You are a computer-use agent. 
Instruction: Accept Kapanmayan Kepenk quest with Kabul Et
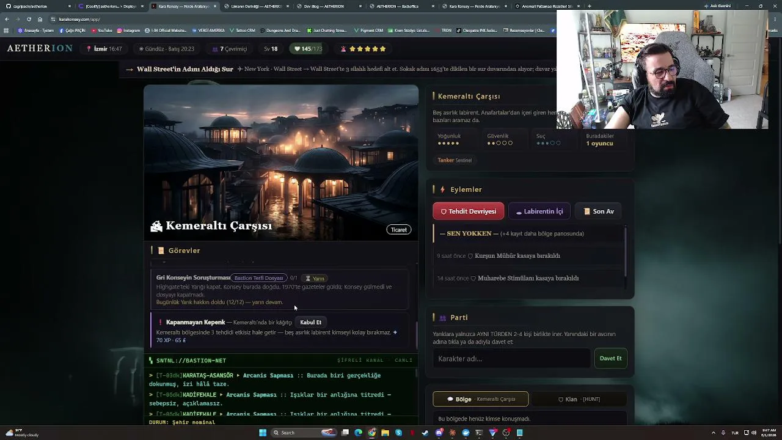tap(311, 322)
